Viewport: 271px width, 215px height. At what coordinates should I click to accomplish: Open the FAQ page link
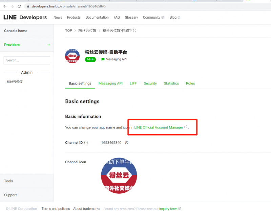click(x=117, y=18)
